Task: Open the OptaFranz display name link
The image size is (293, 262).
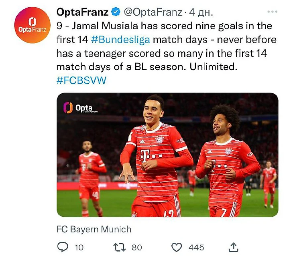Action: (82, 12)
